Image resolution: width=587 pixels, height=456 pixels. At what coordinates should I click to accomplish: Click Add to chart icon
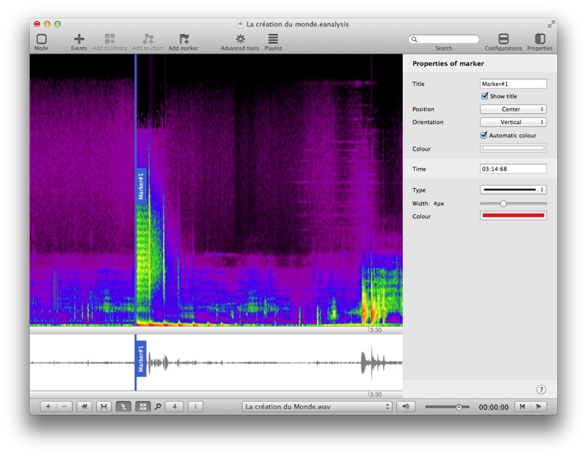148,39
